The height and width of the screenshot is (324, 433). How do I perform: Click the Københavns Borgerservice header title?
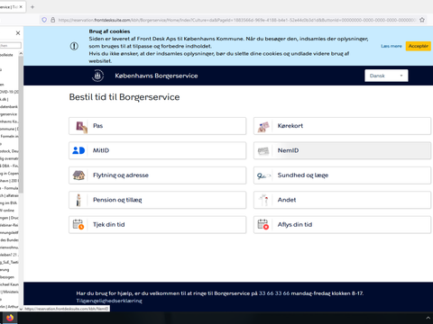point(156,76)
